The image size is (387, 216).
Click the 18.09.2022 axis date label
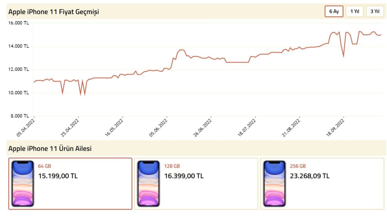click(x=335, y=128)
